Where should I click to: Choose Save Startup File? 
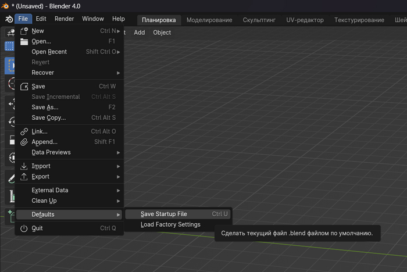coord(164,214)
